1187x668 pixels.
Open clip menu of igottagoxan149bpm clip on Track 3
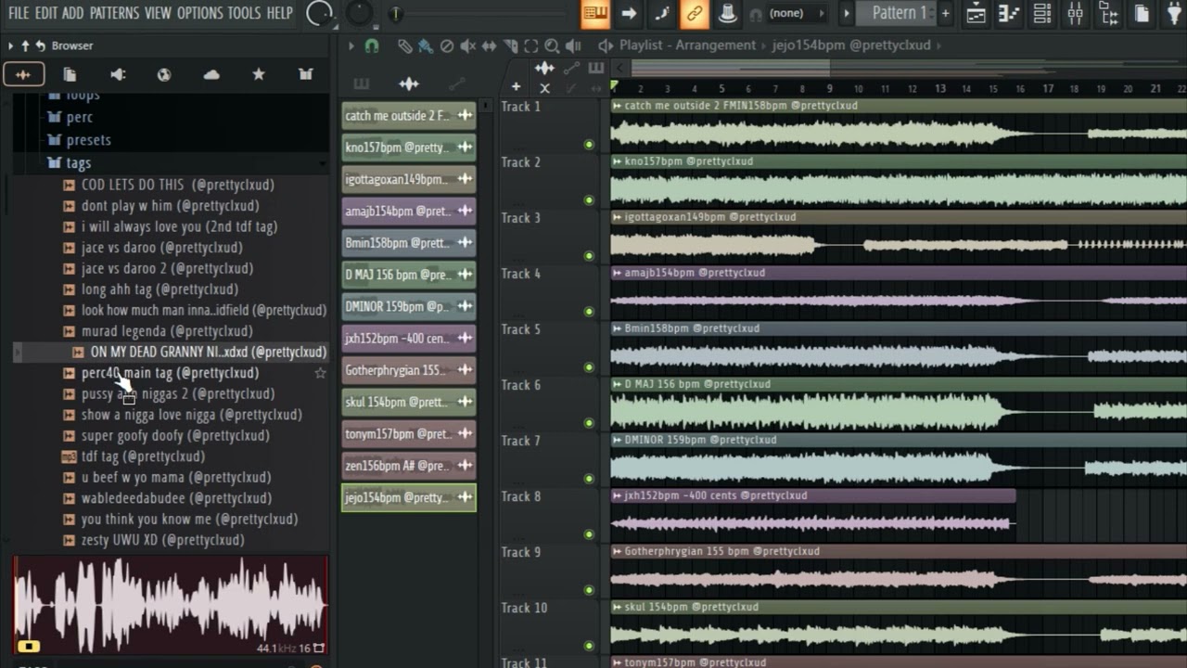[x=617, y=217]
